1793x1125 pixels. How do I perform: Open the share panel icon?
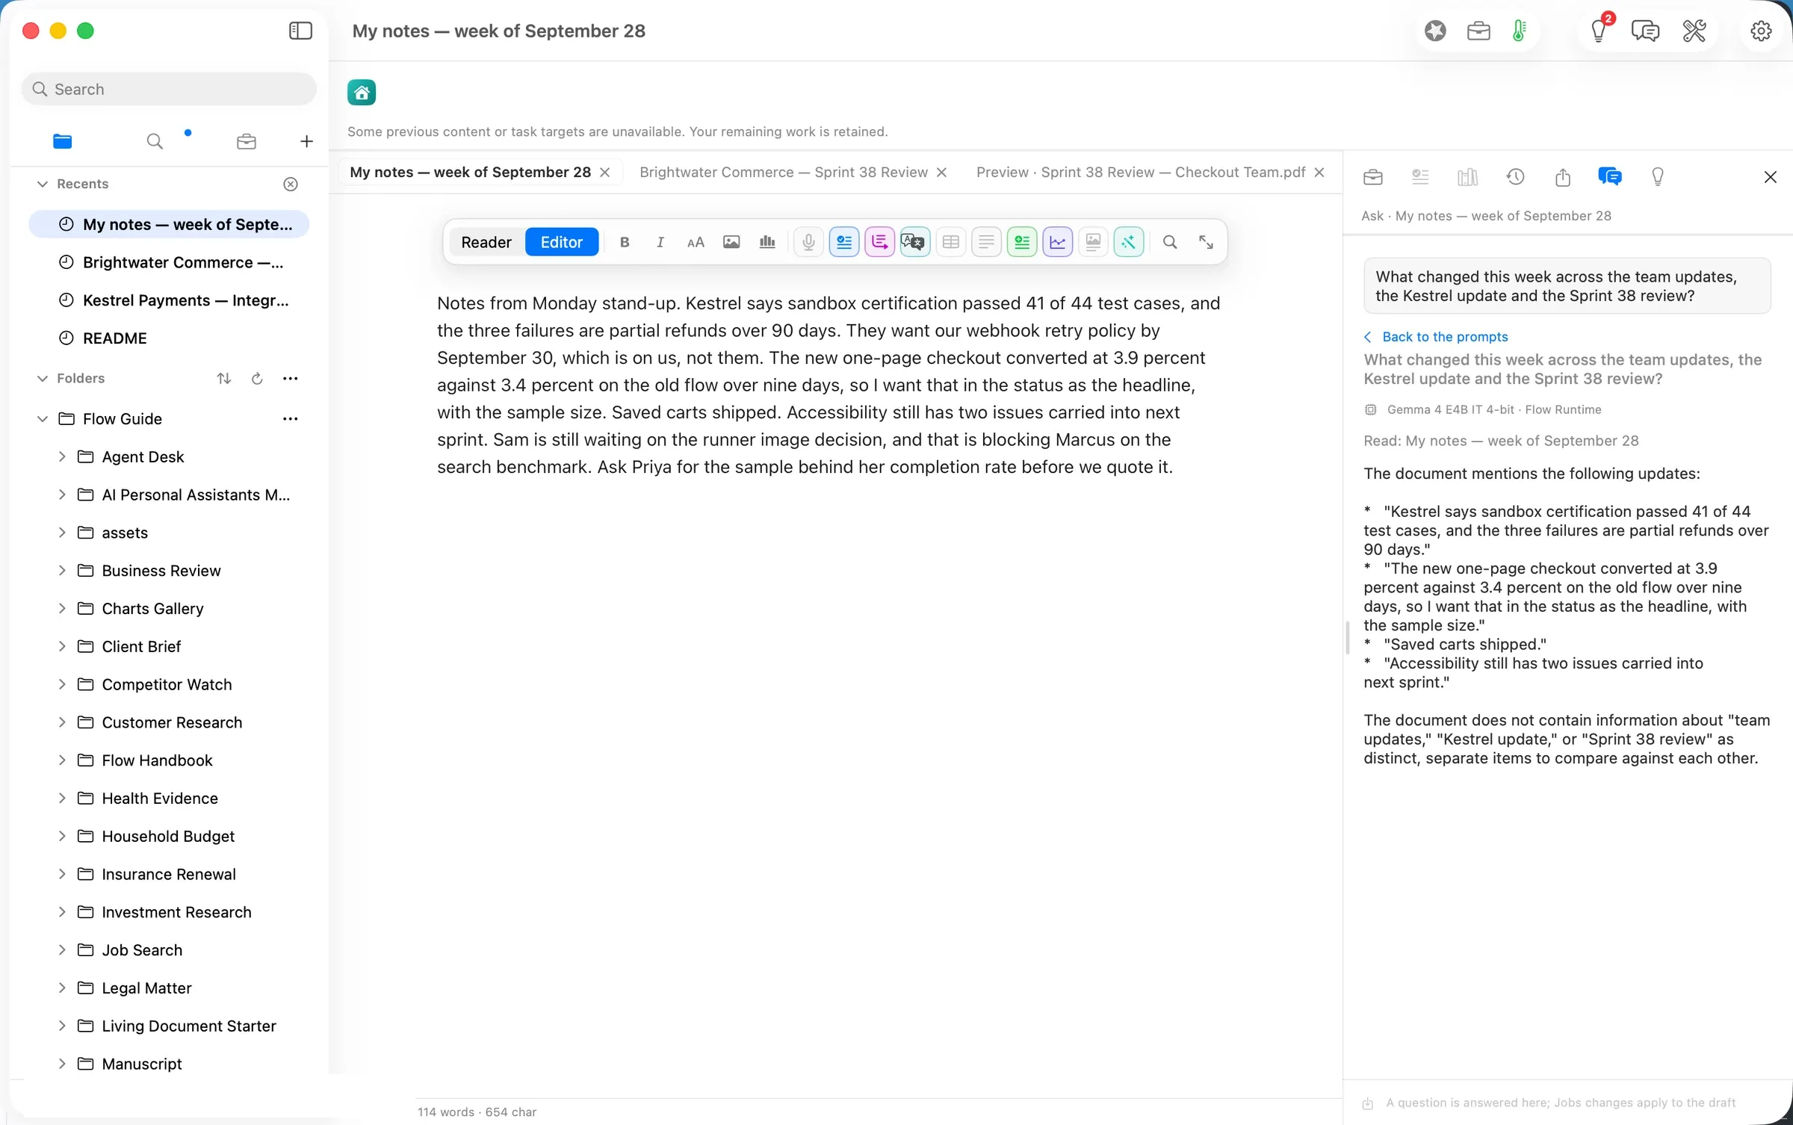[1563, 177]
